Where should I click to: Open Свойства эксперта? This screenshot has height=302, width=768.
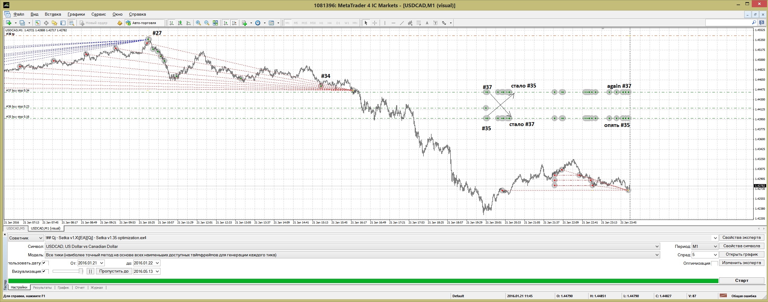742,238
